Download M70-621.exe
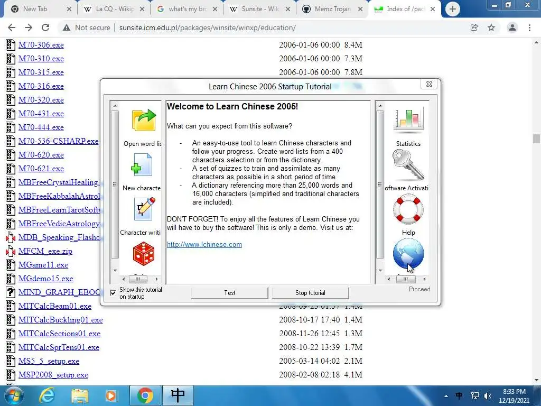 pyautogui.click(x=41, y=169)
